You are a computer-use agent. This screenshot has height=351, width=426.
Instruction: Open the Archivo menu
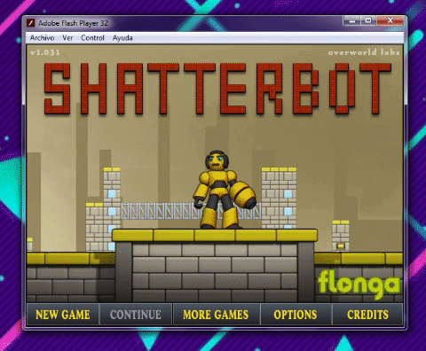point(42,38)
